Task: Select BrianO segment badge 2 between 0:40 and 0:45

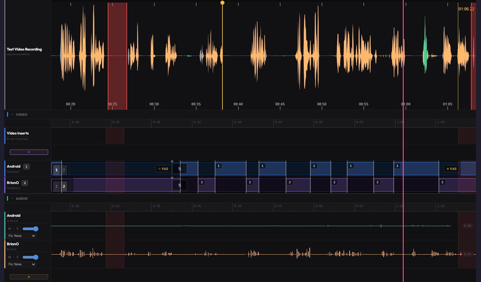Action: tap(250, 182)
